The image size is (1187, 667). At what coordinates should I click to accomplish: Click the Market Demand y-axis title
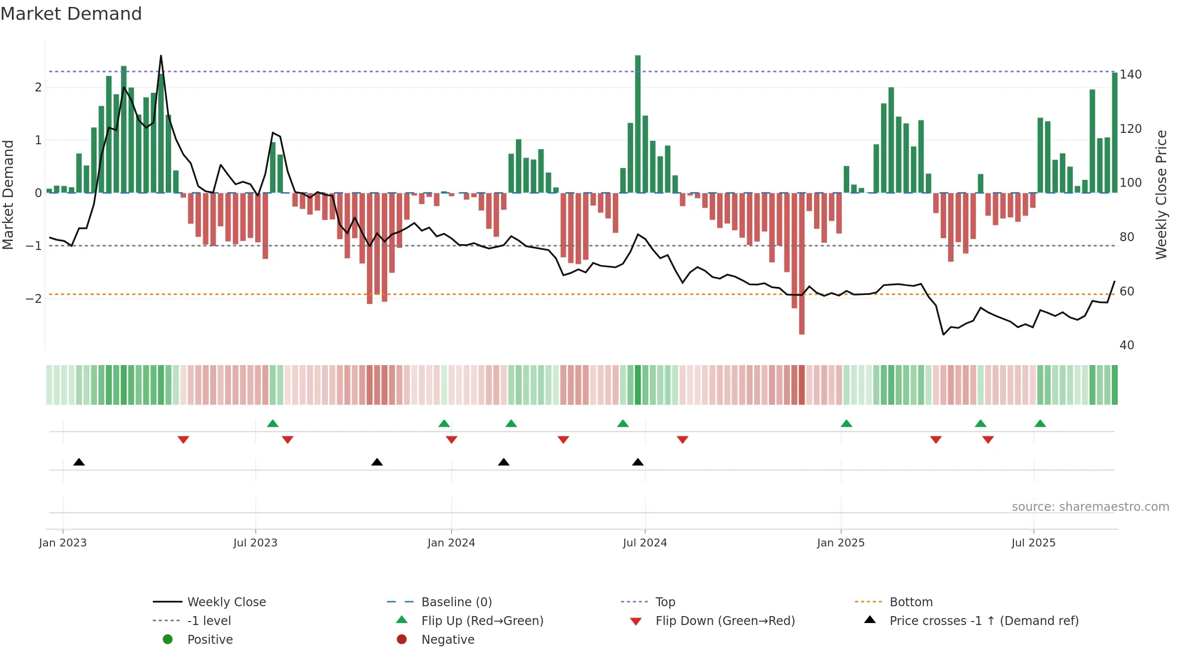(8, 195)
